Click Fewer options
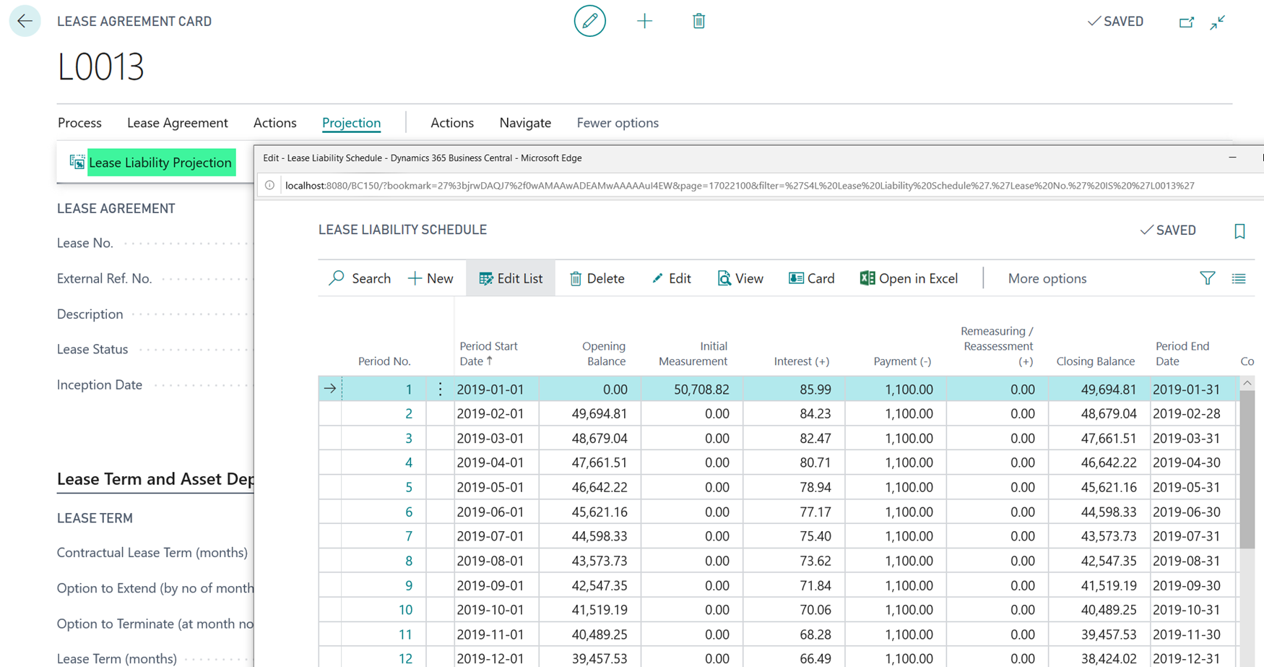This screenshot has height=667, width=1264. pyautogui.click(x=618, y=123)
